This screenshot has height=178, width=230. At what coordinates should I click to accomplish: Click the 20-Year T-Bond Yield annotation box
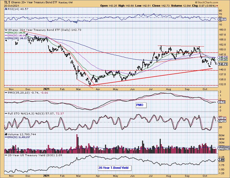pos(114,168)
